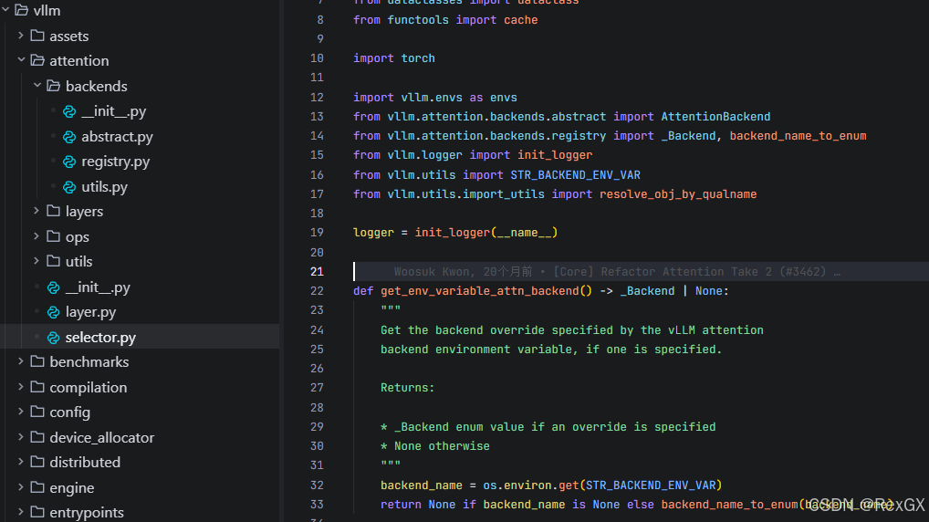Collapse the attention folder chevron
This screenshot has width=929, height=522.
coord(21,60)
